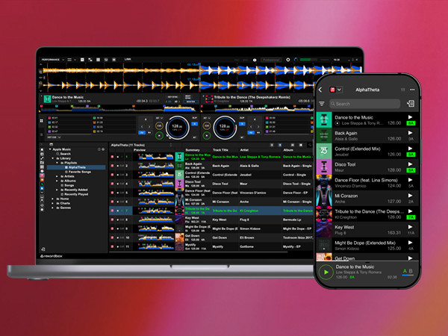Click the Summary column header
The height and width of the screenshot is (336, 448).
point(193,150)
